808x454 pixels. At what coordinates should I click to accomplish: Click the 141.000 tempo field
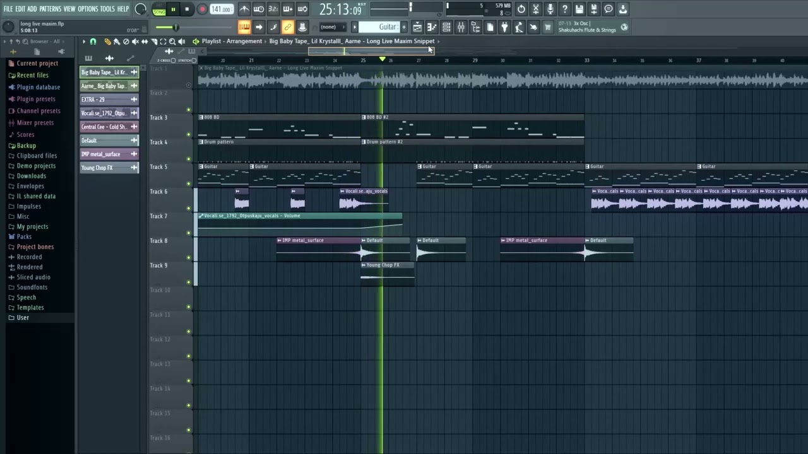[x=221, y=9]
